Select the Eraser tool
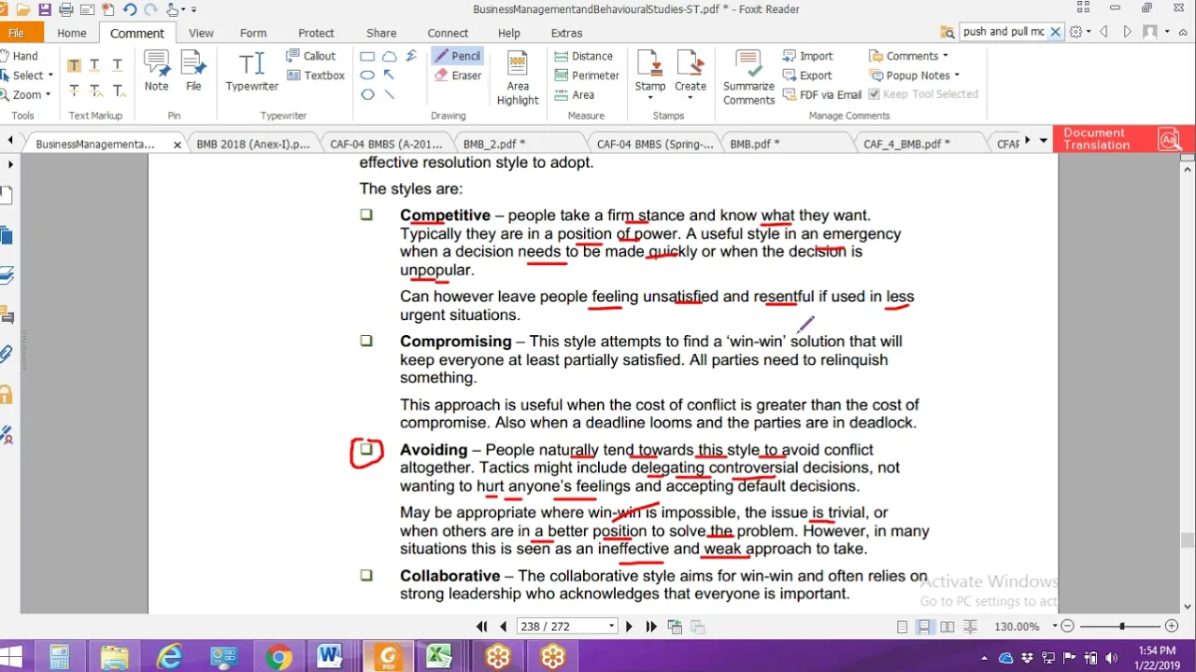 click(x=458, y=76)
